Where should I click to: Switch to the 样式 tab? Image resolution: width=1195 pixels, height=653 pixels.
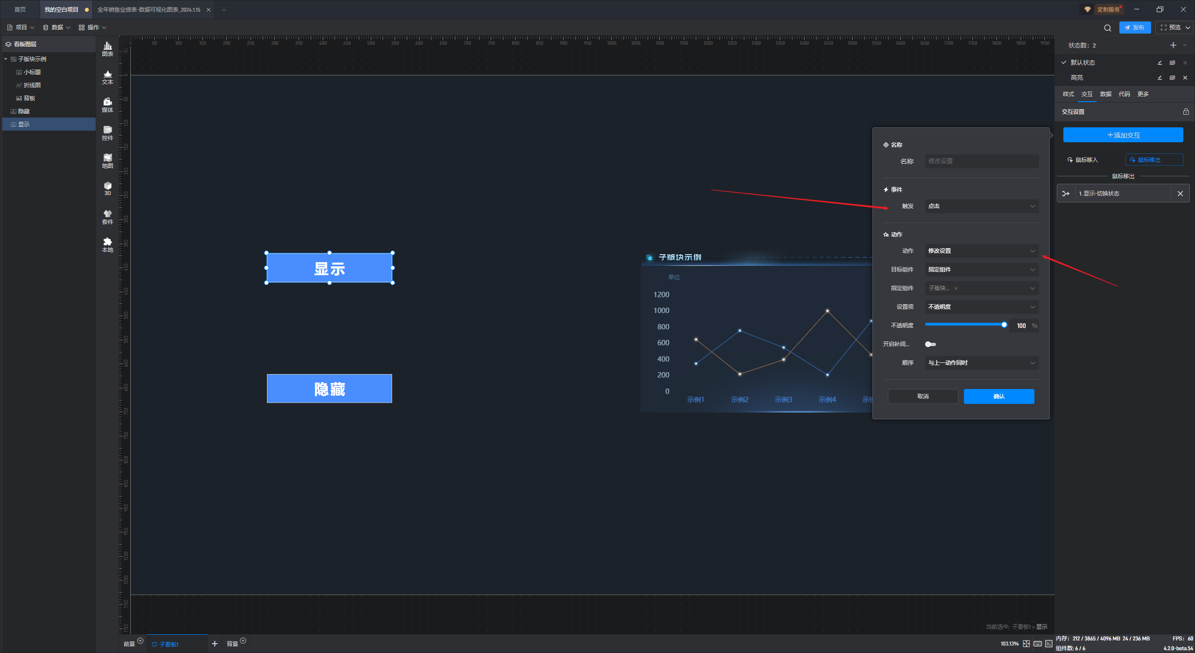click(1068, 94)
